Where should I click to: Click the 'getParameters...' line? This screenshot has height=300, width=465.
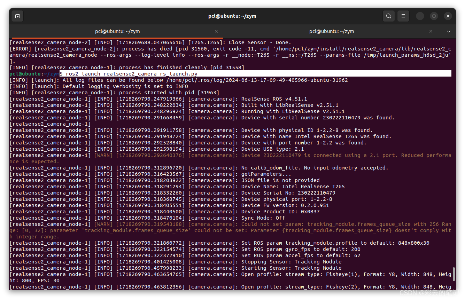pyautogui.click(x=150, y=174)
